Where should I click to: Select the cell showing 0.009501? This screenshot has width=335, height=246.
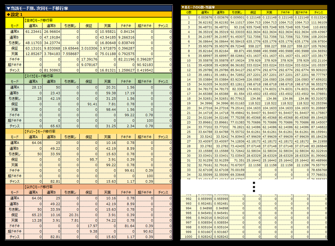click(237, 17)
